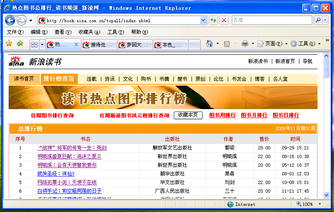Open 往期图书排行查询 link
Viewport: 334px width, 212px height.
point(52,116)
